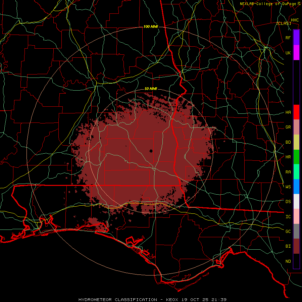
Task: Click the GC gray legend swatch
Action: click(x=296, y=231)
